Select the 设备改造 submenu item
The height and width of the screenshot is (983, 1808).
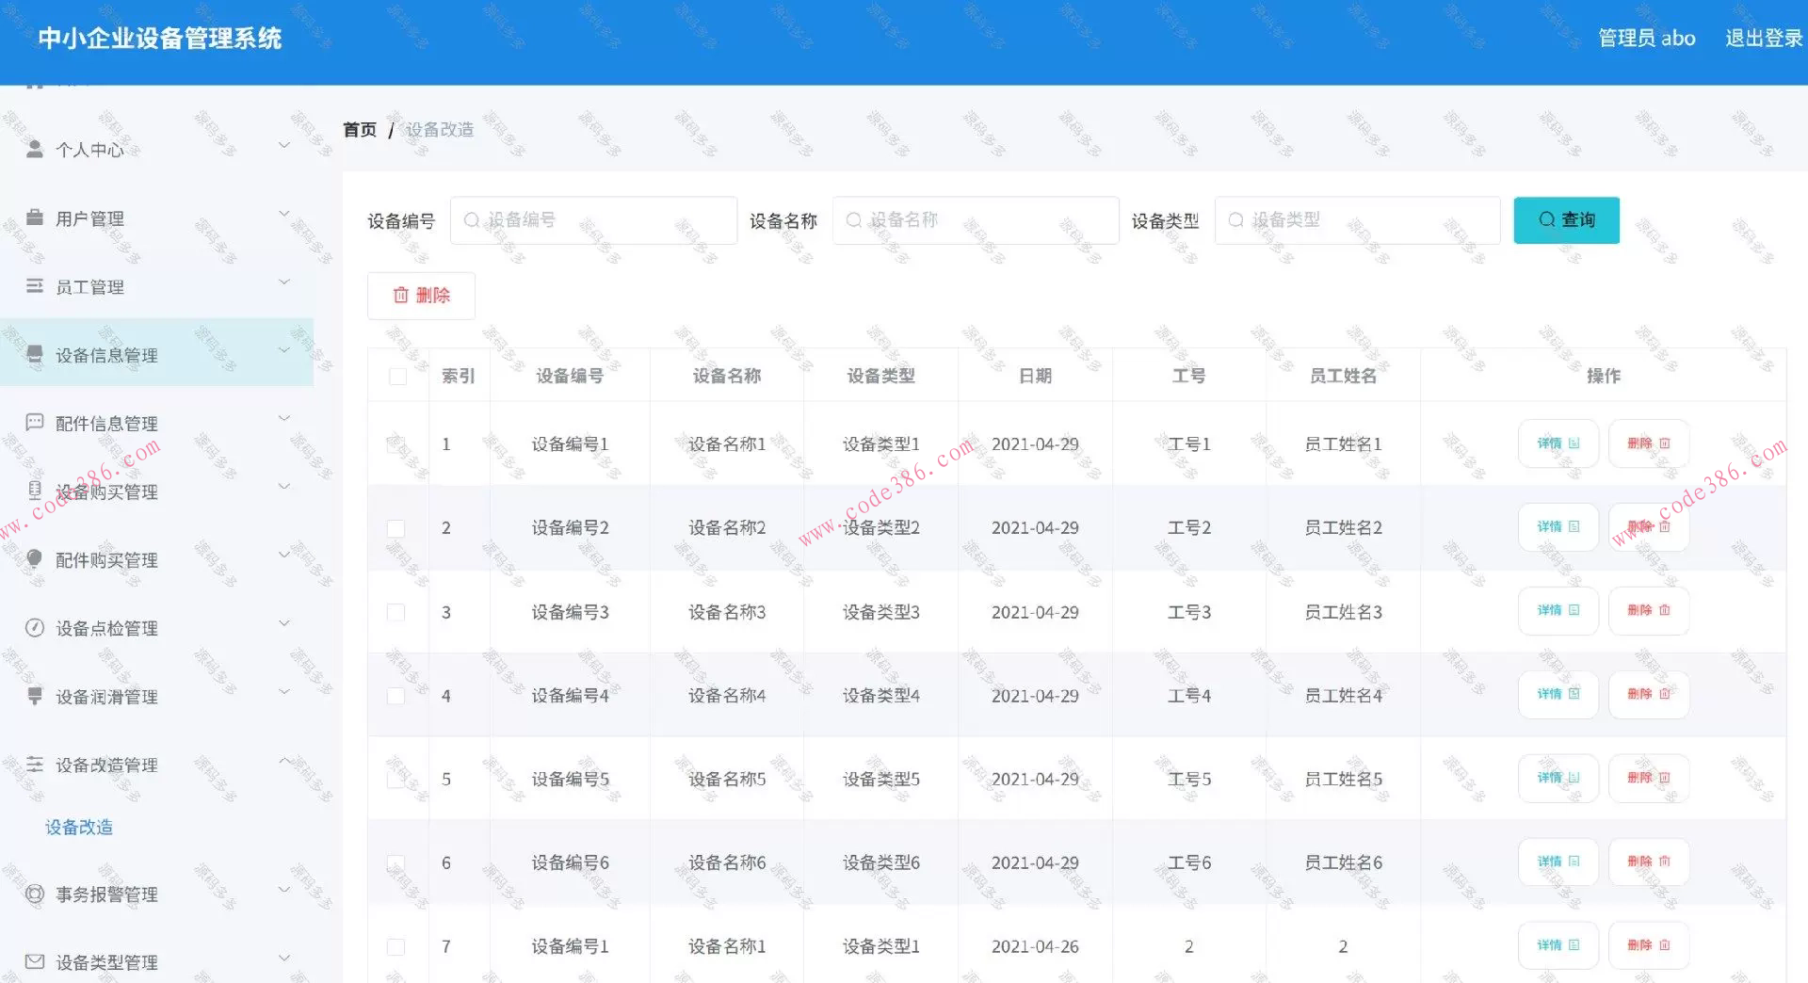(79, 828)
